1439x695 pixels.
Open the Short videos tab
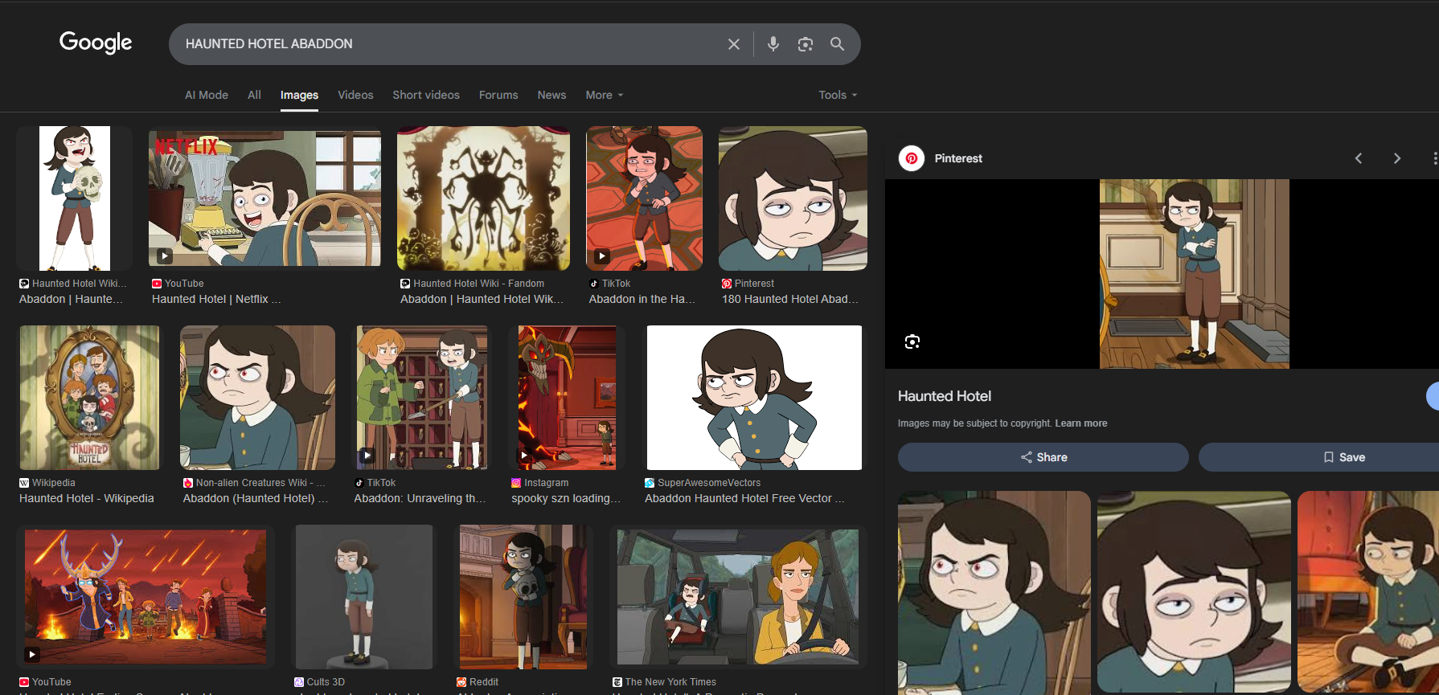426,95
